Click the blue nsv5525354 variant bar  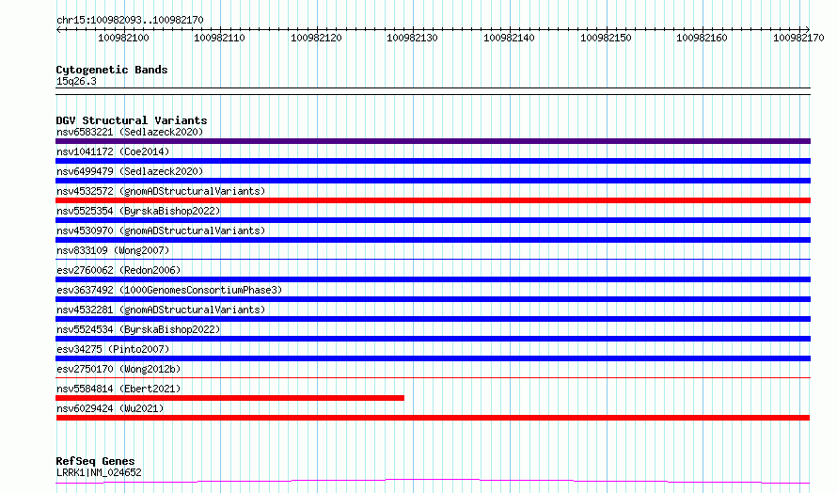point(433,220)
